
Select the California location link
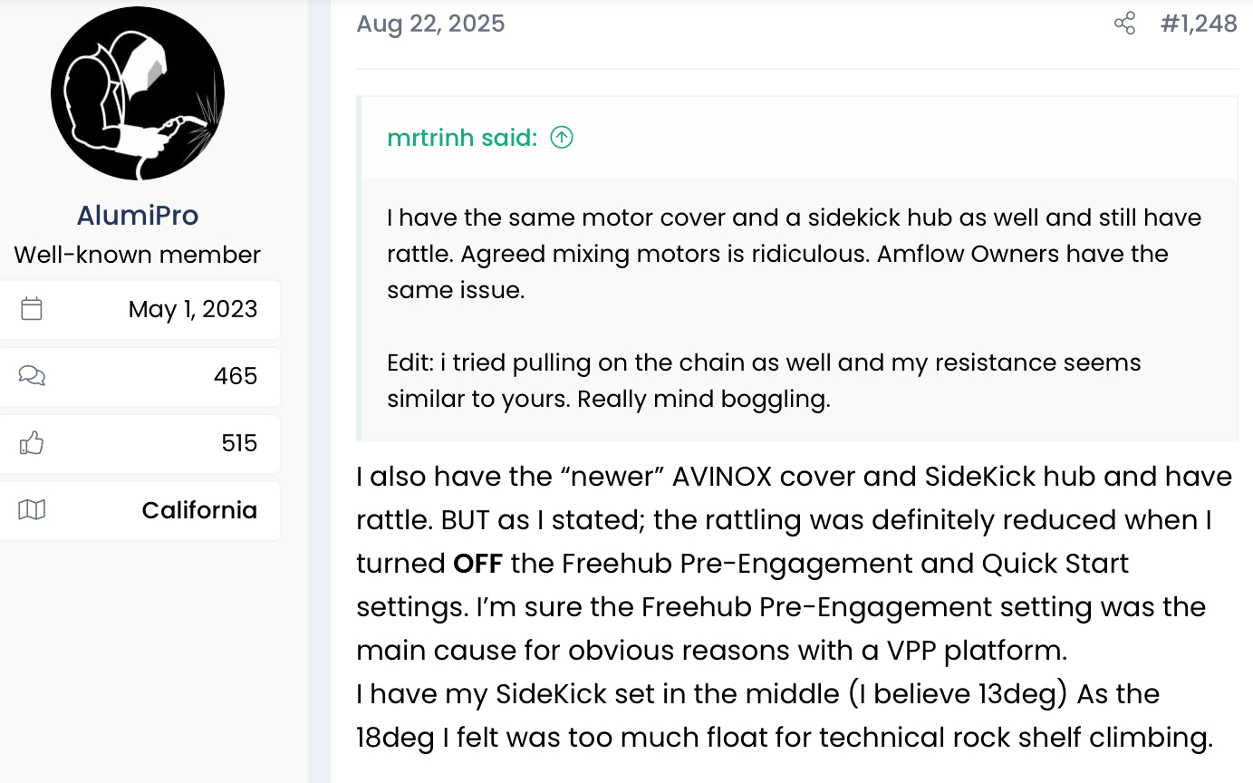pos(199,510)
